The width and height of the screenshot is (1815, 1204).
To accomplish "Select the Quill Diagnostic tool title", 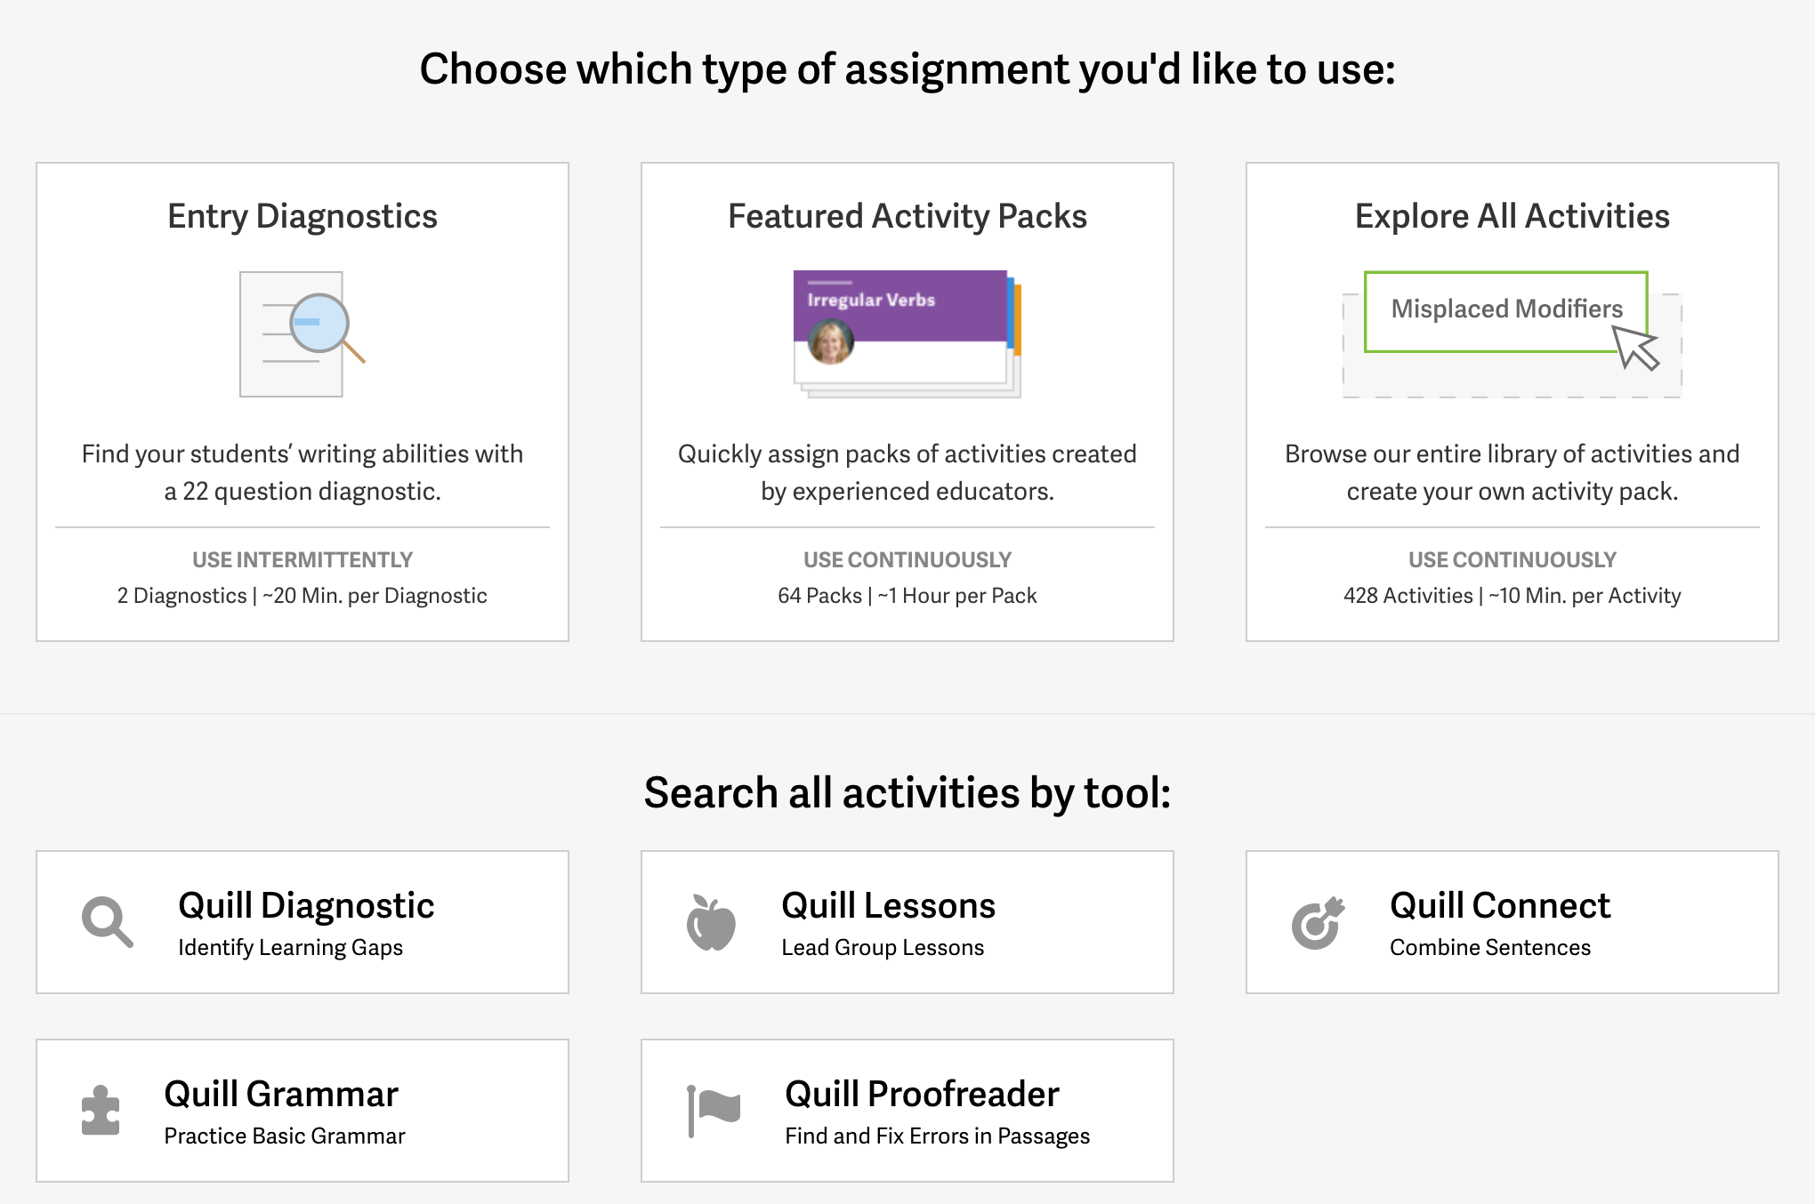I will point(306,905).
